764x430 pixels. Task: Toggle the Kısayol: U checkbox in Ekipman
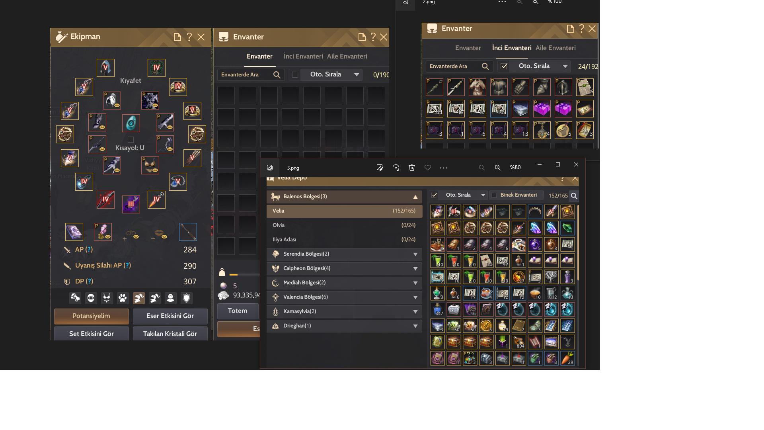click(131, 139)
